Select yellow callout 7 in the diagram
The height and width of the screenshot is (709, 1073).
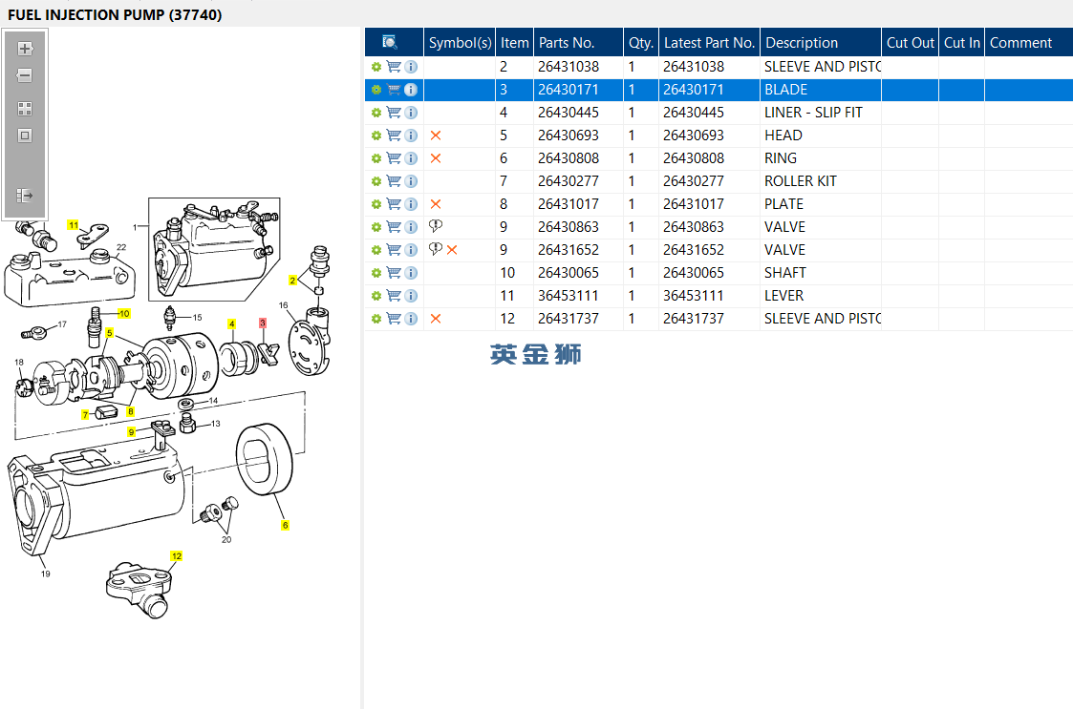pos(85,414)
